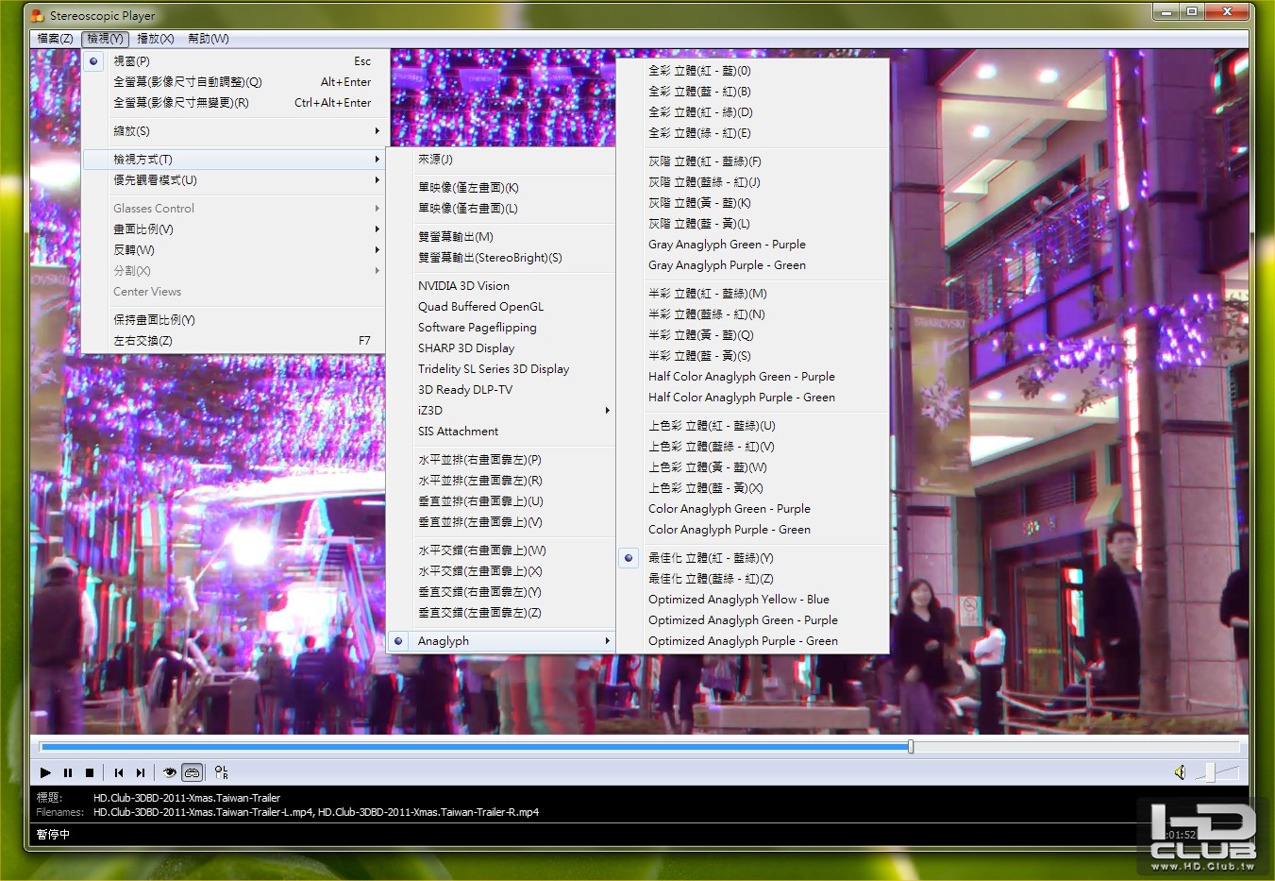Select 雙螢幕輸出(M)
The image size is (1275, 881).
501,237
